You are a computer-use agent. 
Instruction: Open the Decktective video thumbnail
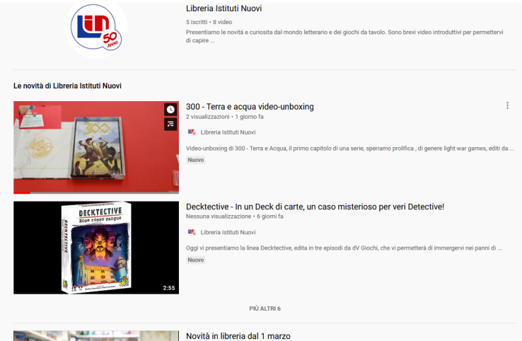tap(96, 248)
